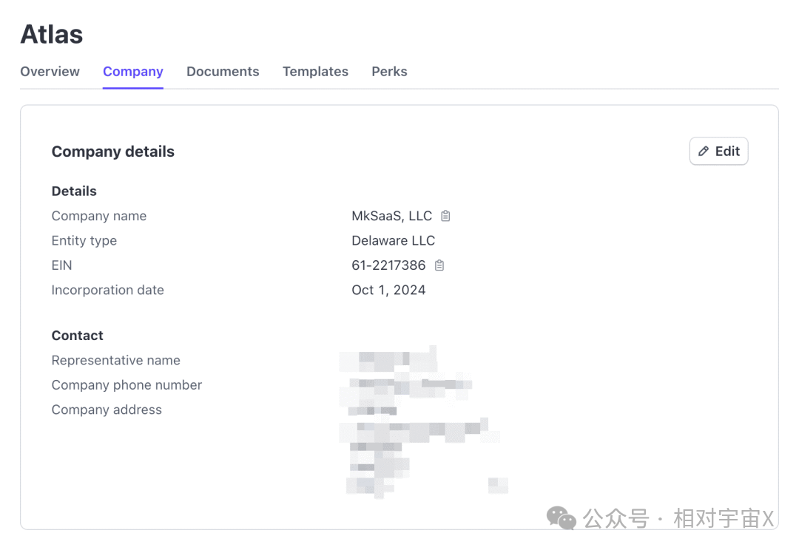Click the 'Delaware LLC' entity type value
This screenshot has height=550, width=799.
click(394, 240)
